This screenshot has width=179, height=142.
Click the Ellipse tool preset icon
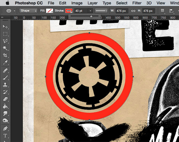(9, 11)
